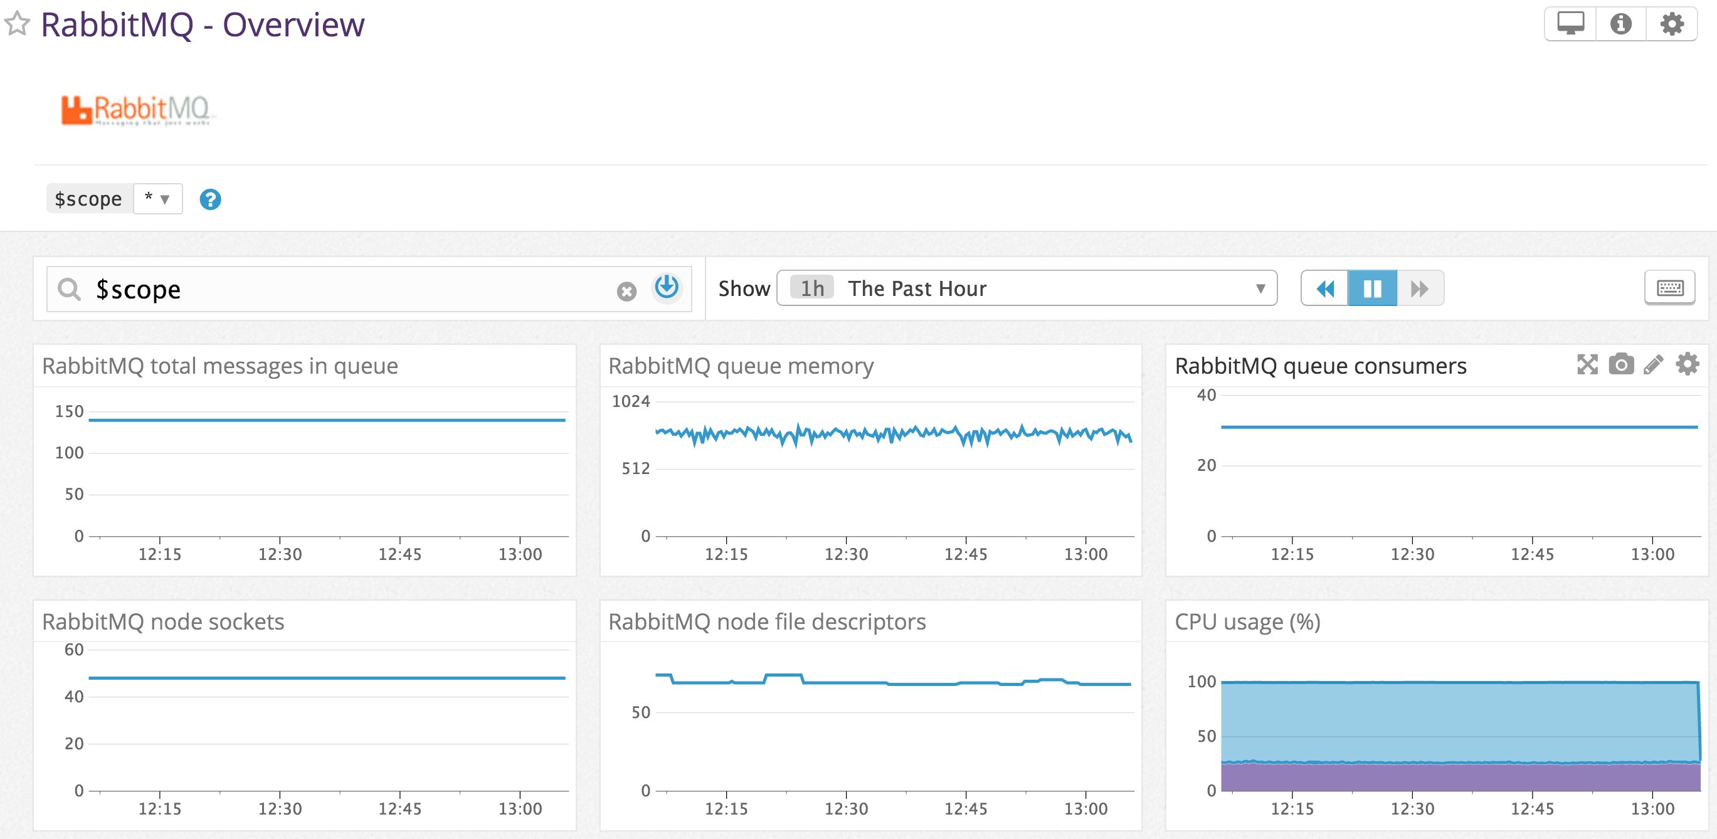
Task: Clear the $scope search field
Action: [626, 290]
